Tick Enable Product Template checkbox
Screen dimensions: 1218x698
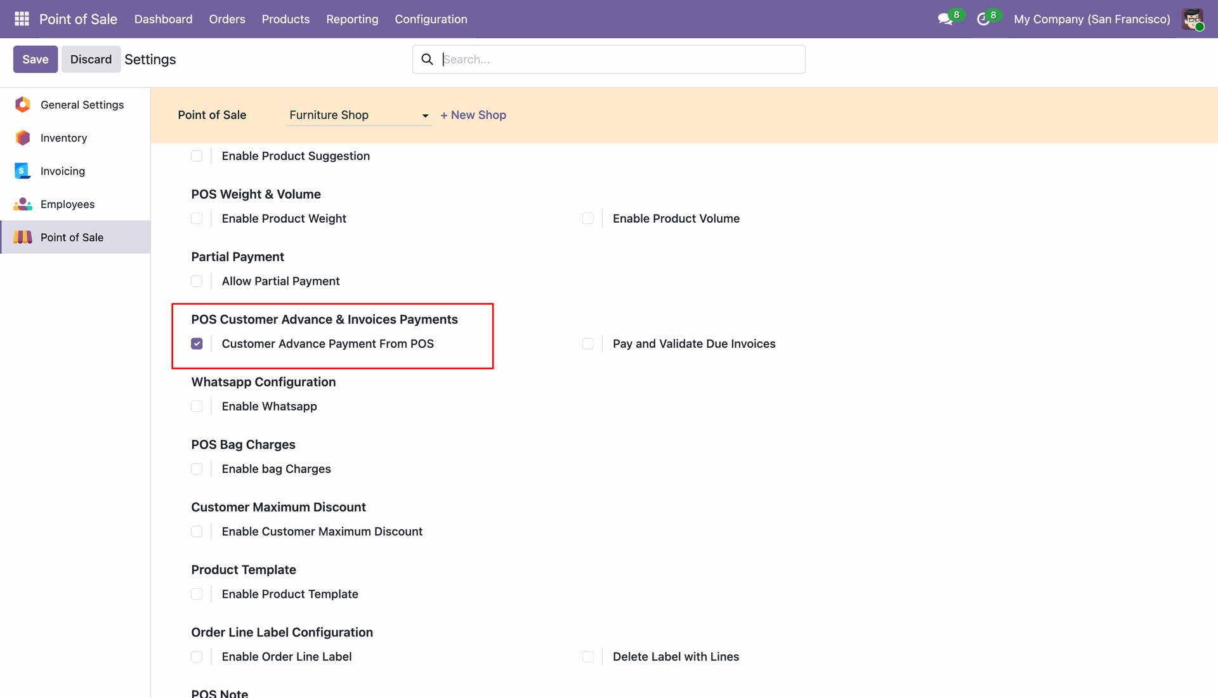pyautogui.click(x=197, y=594)
